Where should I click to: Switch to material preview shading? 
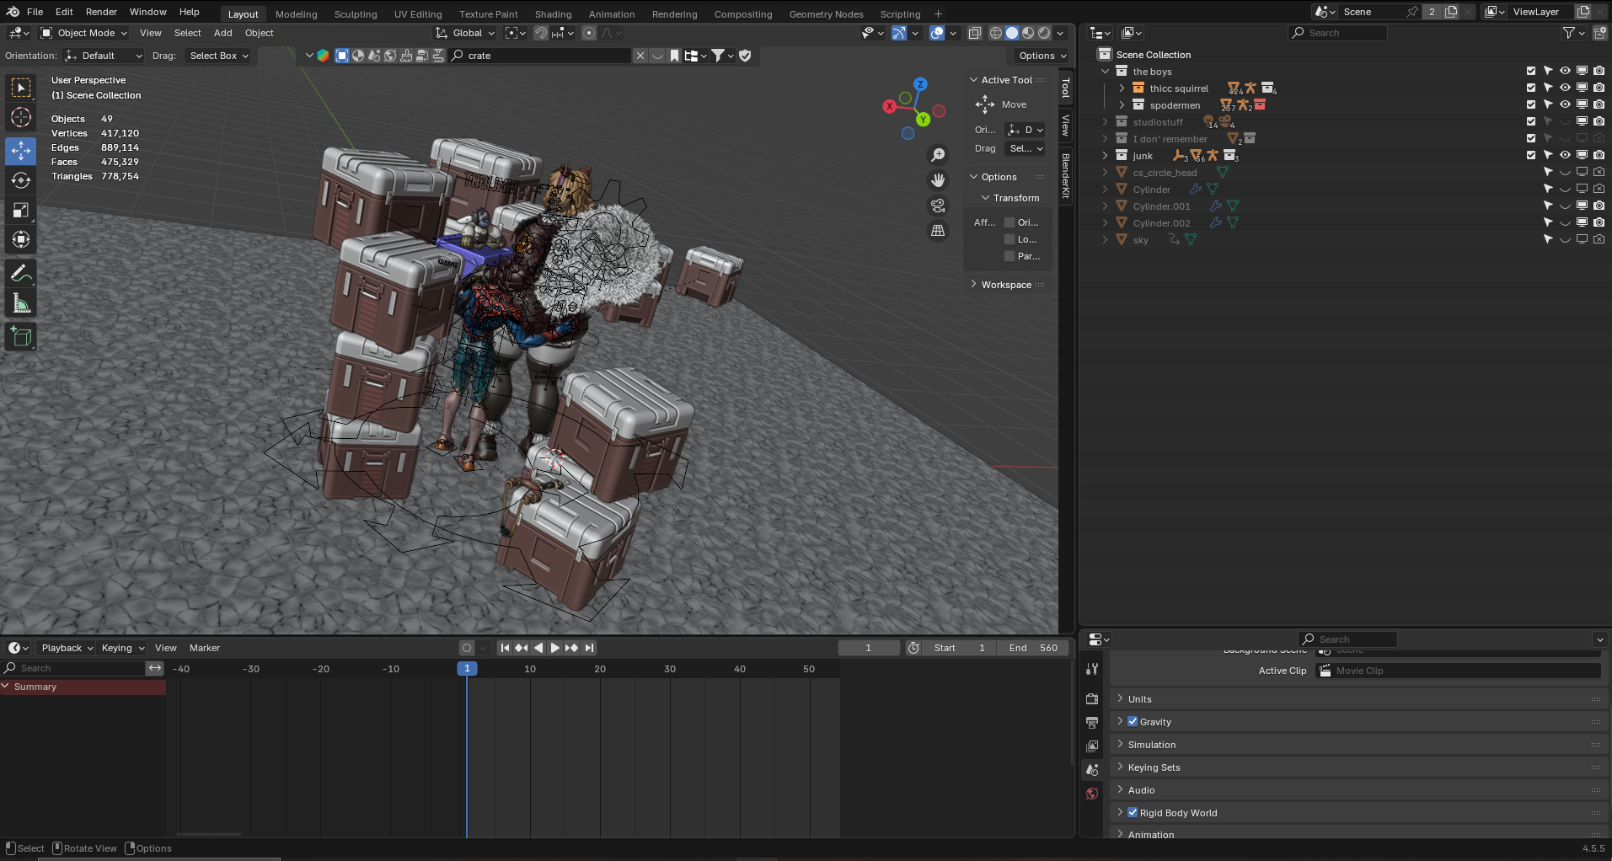click(1028, 33)
